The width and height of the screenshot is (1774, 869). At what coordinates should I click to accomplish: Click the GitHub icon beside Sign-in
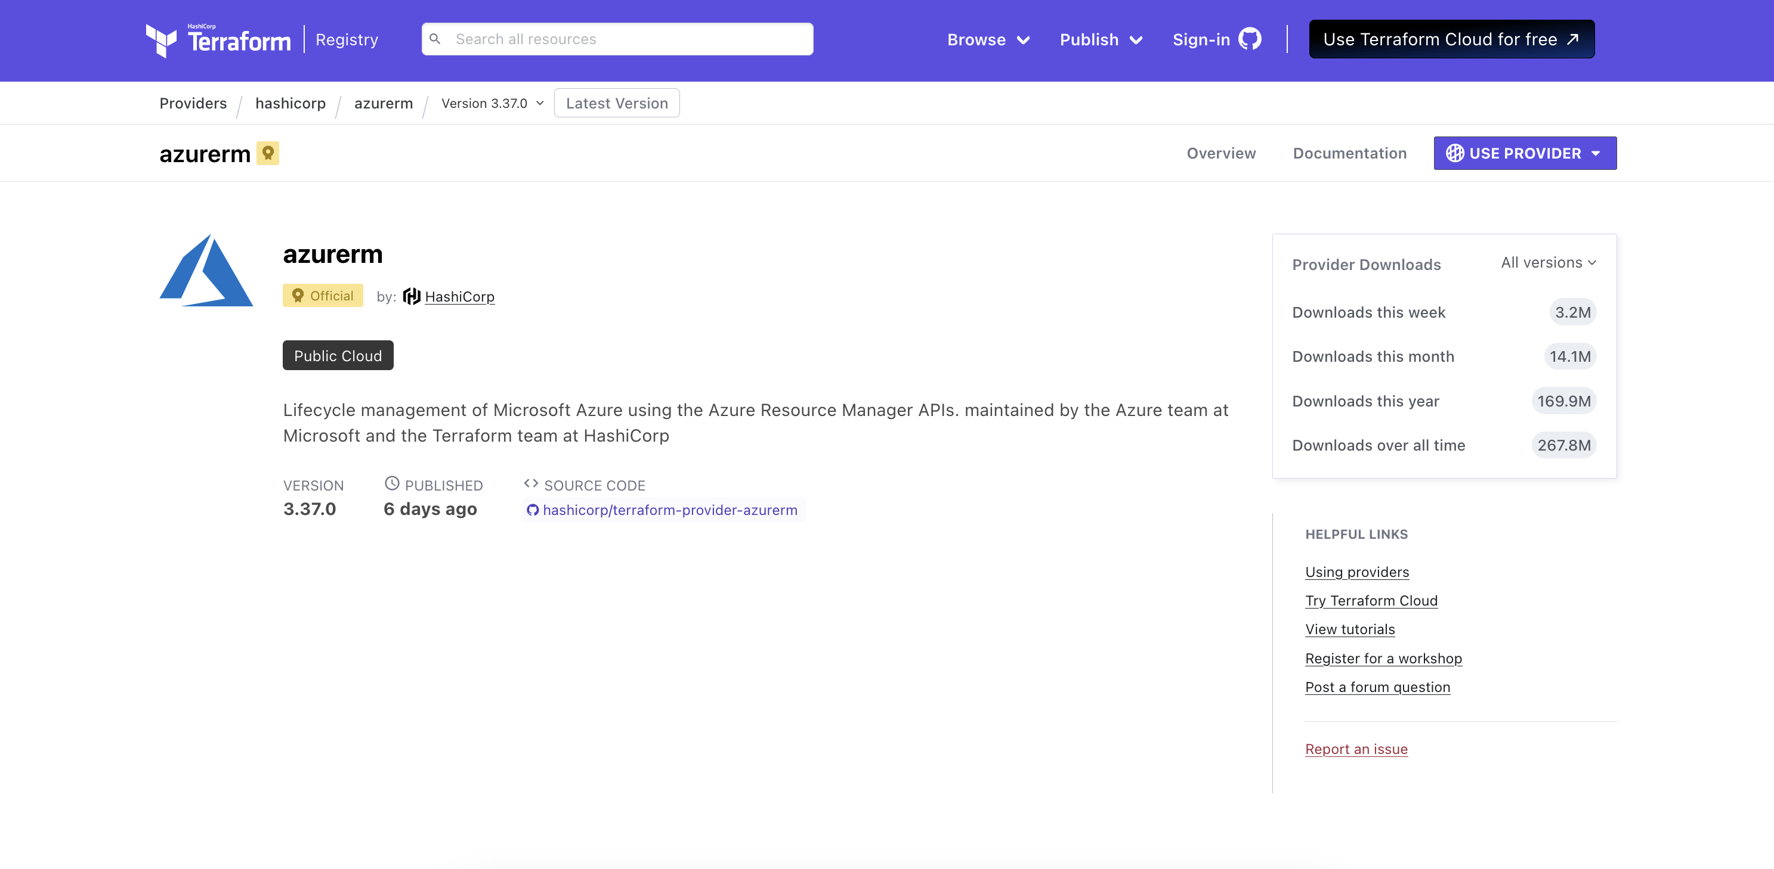pos(1249,39)
